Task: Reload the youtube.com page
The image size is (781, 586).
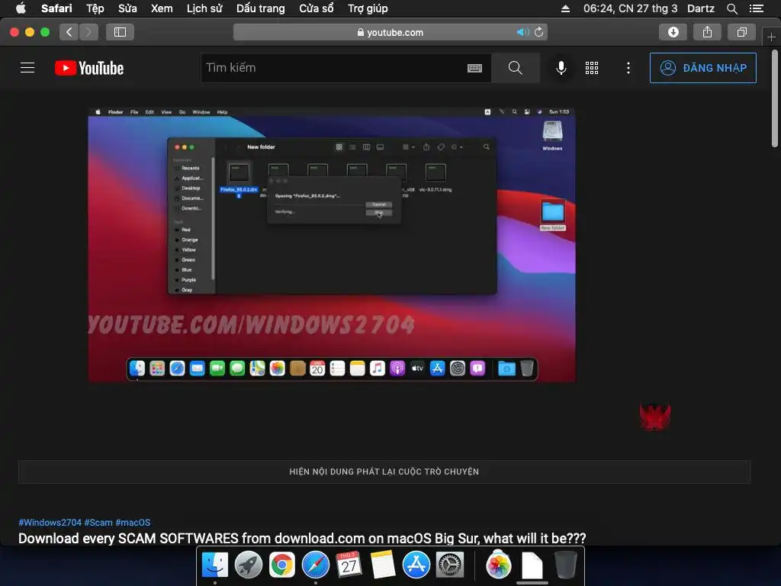Action: (539, 32)
